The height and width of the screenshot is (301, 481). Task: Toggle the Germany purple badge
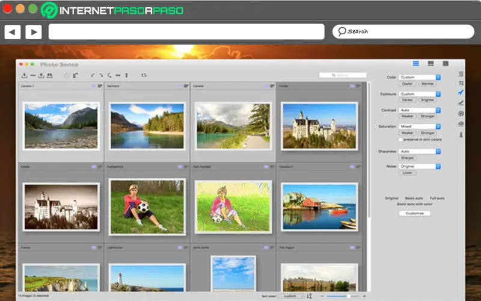click(180, 86)
